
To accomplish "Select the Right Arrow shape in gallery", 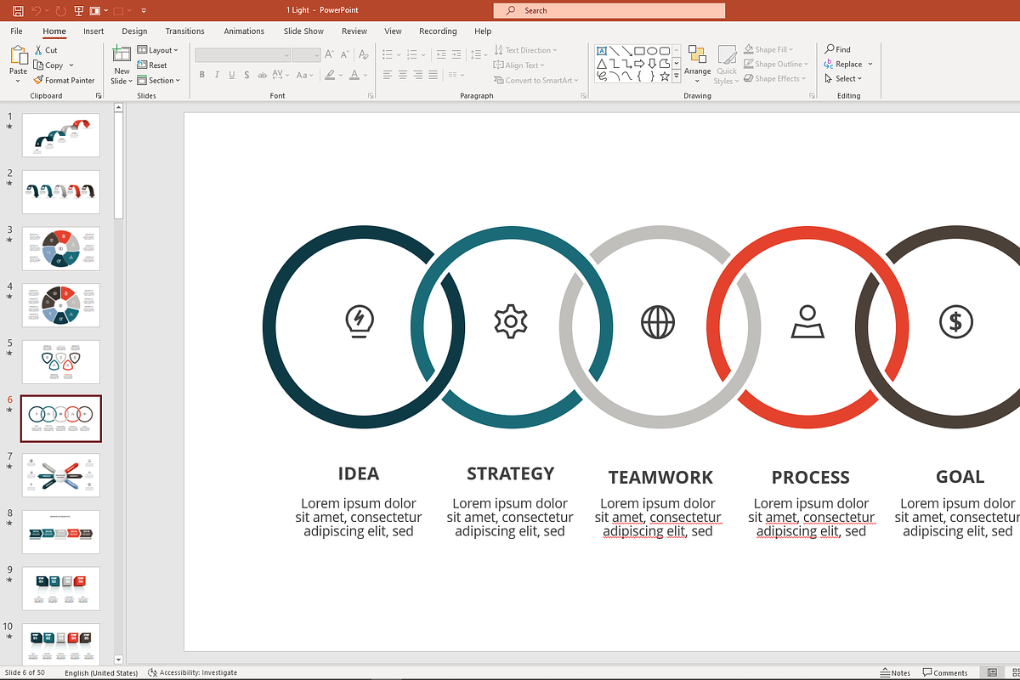I will [639, 64].
